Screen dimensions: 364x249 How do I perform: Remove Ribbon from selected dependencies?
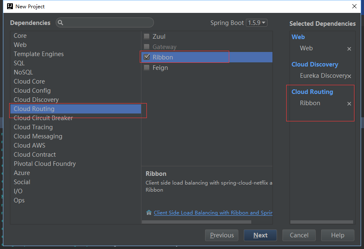click(349, 104)
